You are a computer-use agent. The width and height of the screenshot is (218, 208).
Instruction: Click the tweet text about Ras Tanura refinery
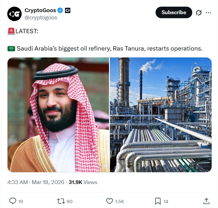click(x=110, y=49)
